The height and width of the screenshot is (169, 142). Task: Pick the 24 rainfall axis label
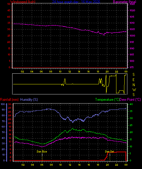pos(10,115)
